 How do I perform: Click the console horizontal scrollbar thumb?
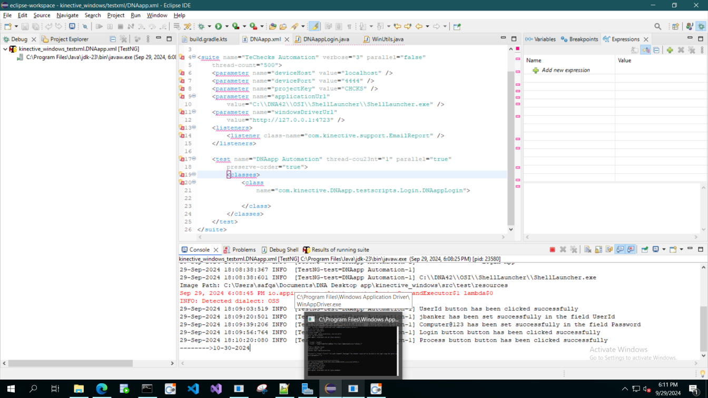(x=70, y=363)
